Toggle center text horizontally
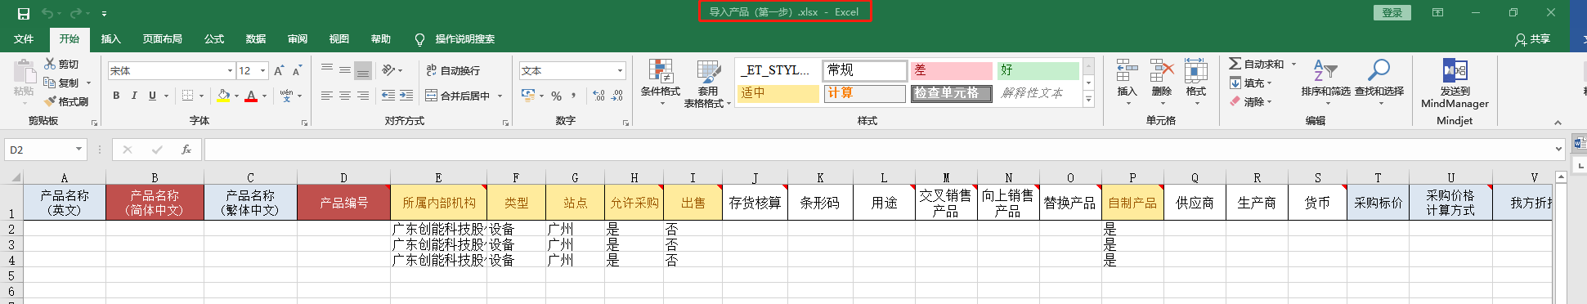Image resolution: width=1587 pixels, height=304 pixels. [x=345, y=96]
